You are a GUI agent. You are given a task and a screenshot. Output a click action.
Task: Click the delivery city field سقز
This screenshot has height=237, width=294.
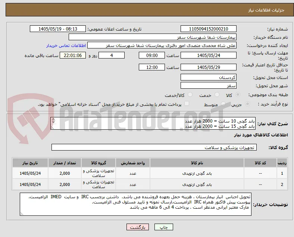coord(208,86)
